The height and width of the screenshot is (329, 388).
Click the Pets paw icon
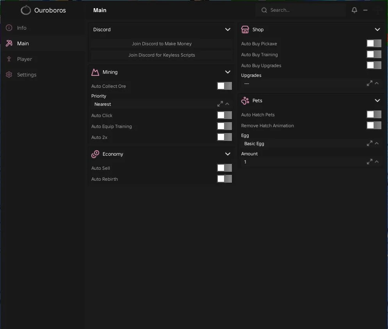click(x=245, y=101)
